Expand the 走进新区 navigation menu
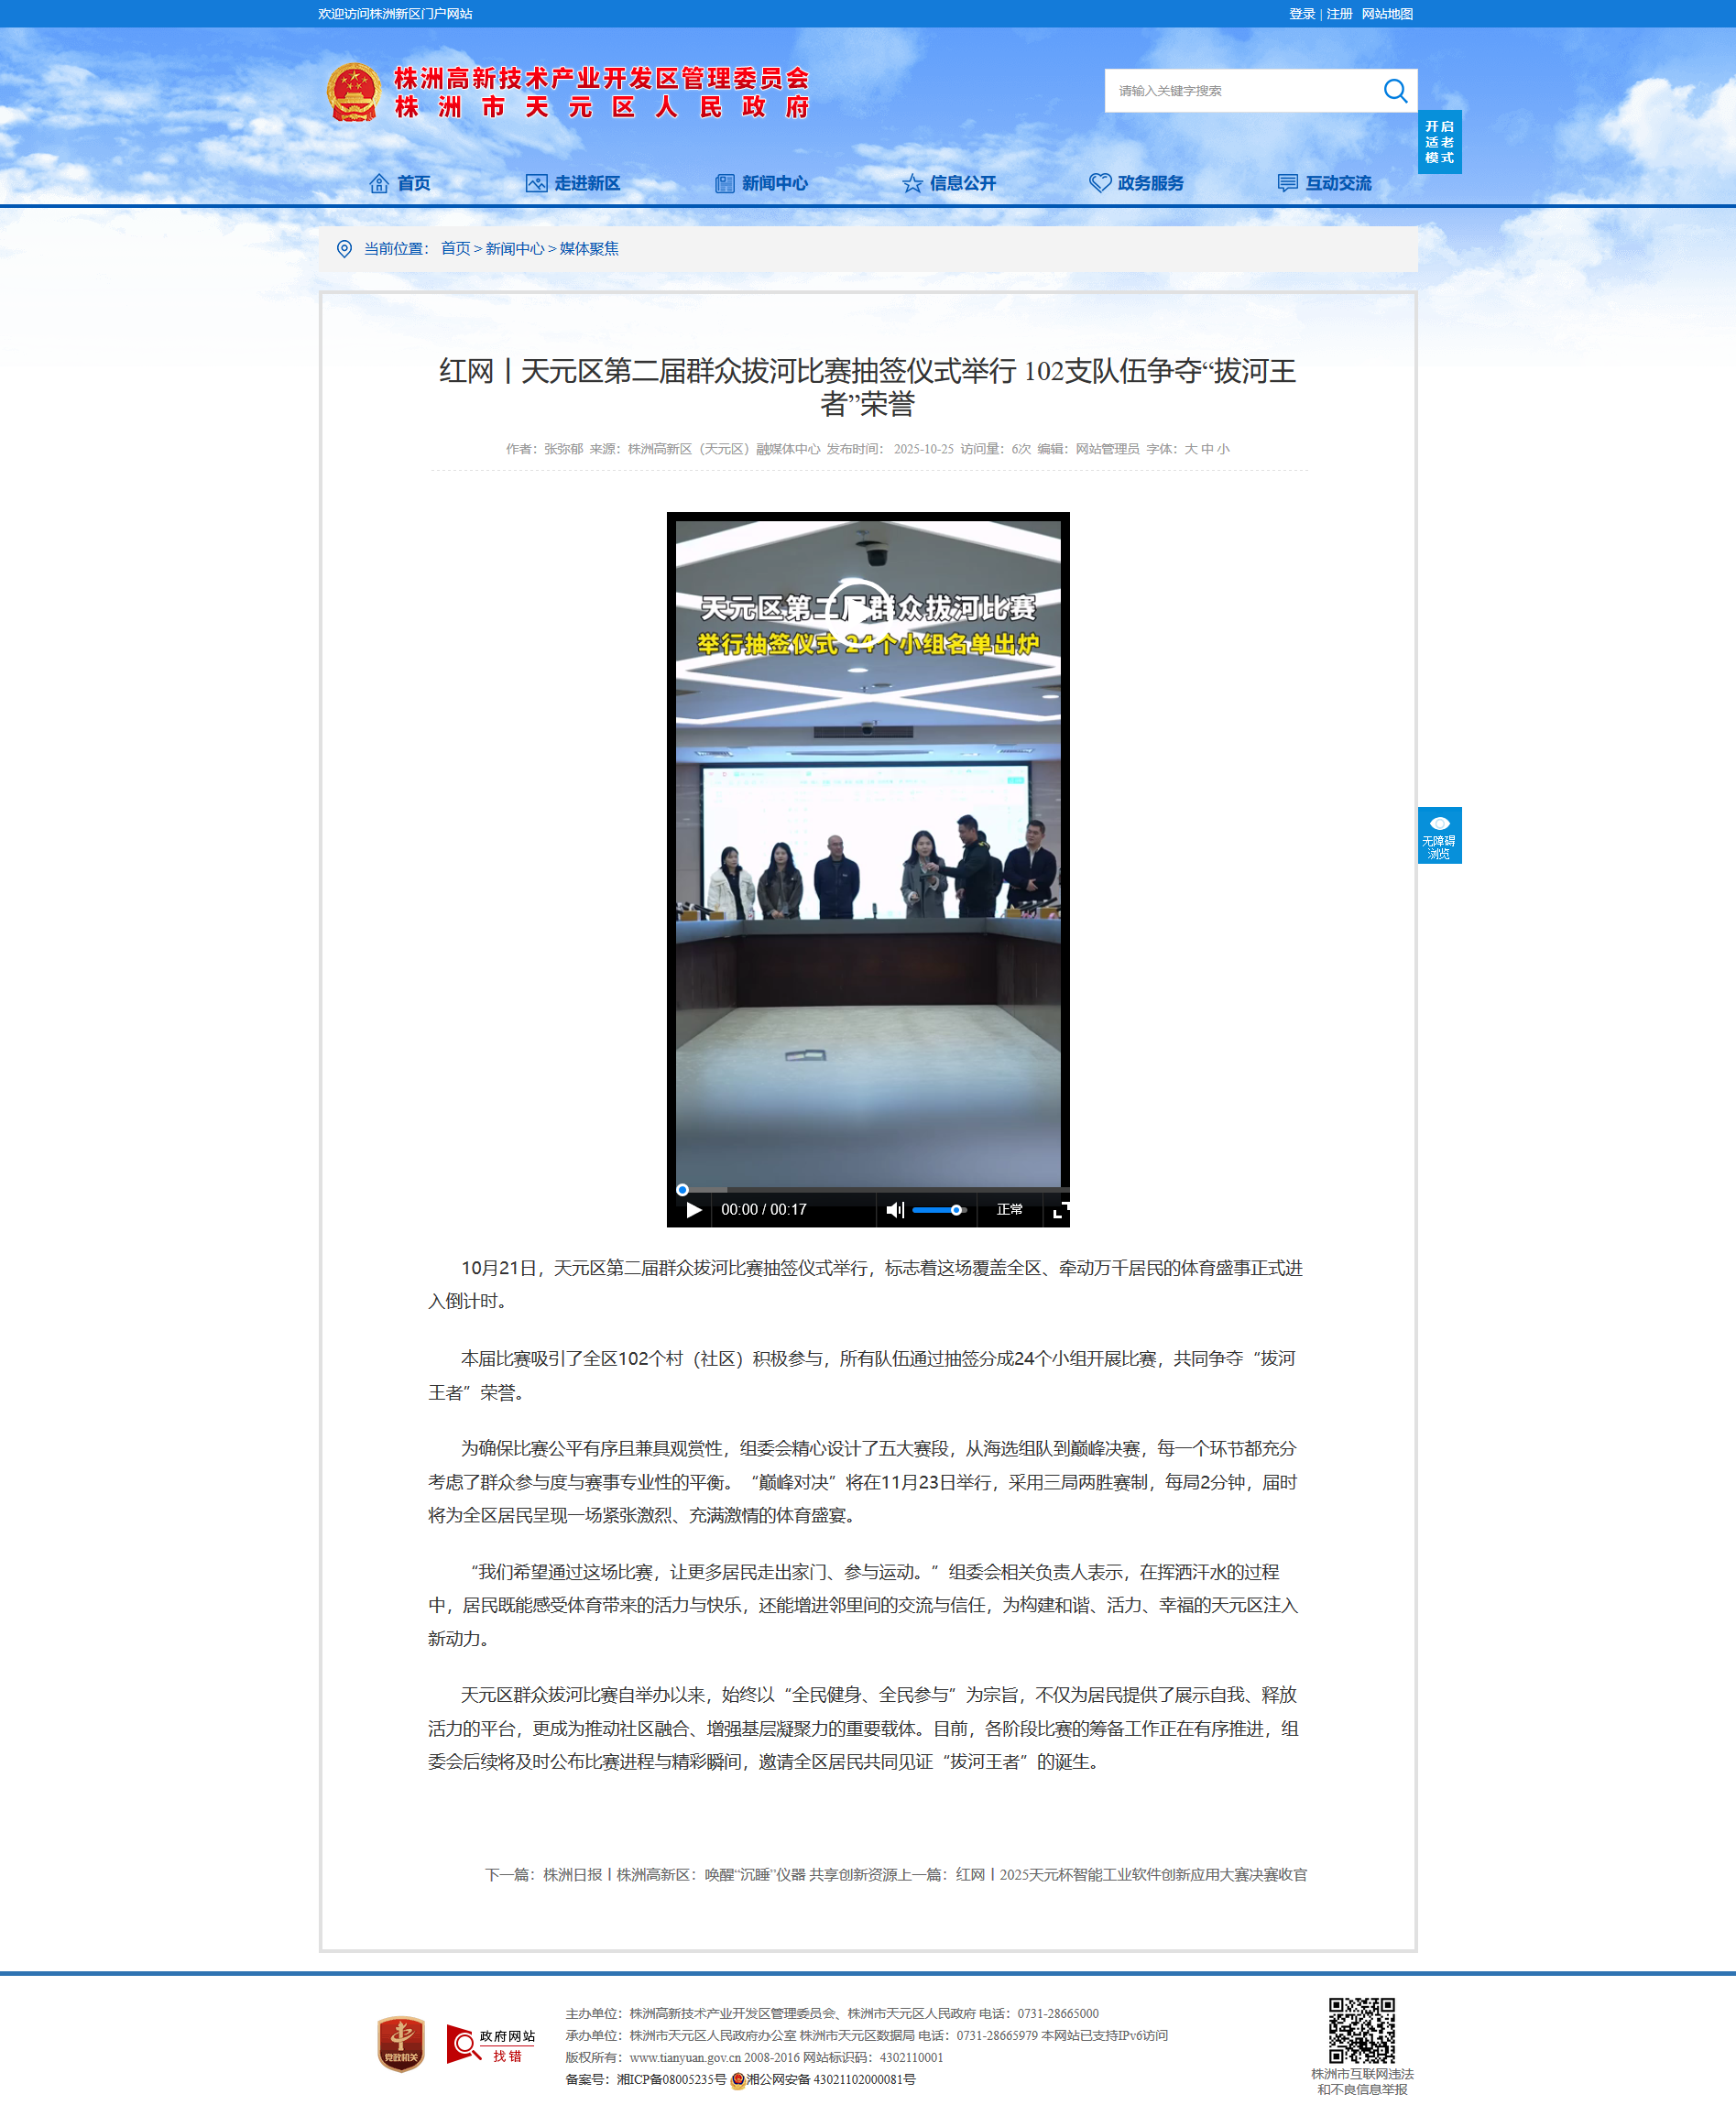The image size is (1736, 2116). click(573, 183)
